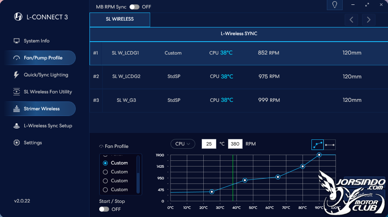Go to next controller page arrow

369,19
